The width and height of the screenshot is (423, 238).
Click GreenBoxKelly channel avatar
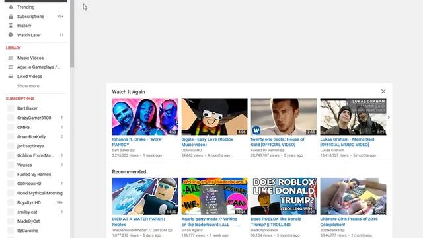click(x=11, y=137)
